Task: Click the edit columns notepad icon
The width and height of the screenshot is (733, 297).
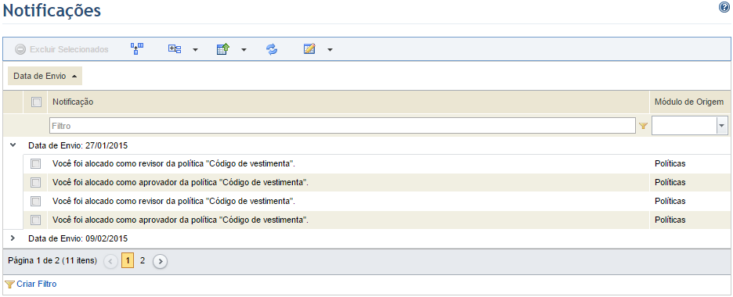Action: tap(309, 49)
